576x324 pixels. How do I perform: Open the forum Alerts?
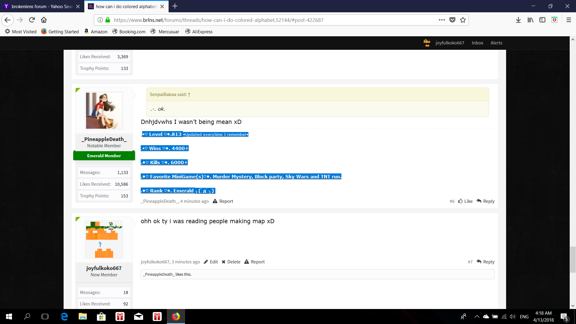pyautogui.click(x=496, y=43)
